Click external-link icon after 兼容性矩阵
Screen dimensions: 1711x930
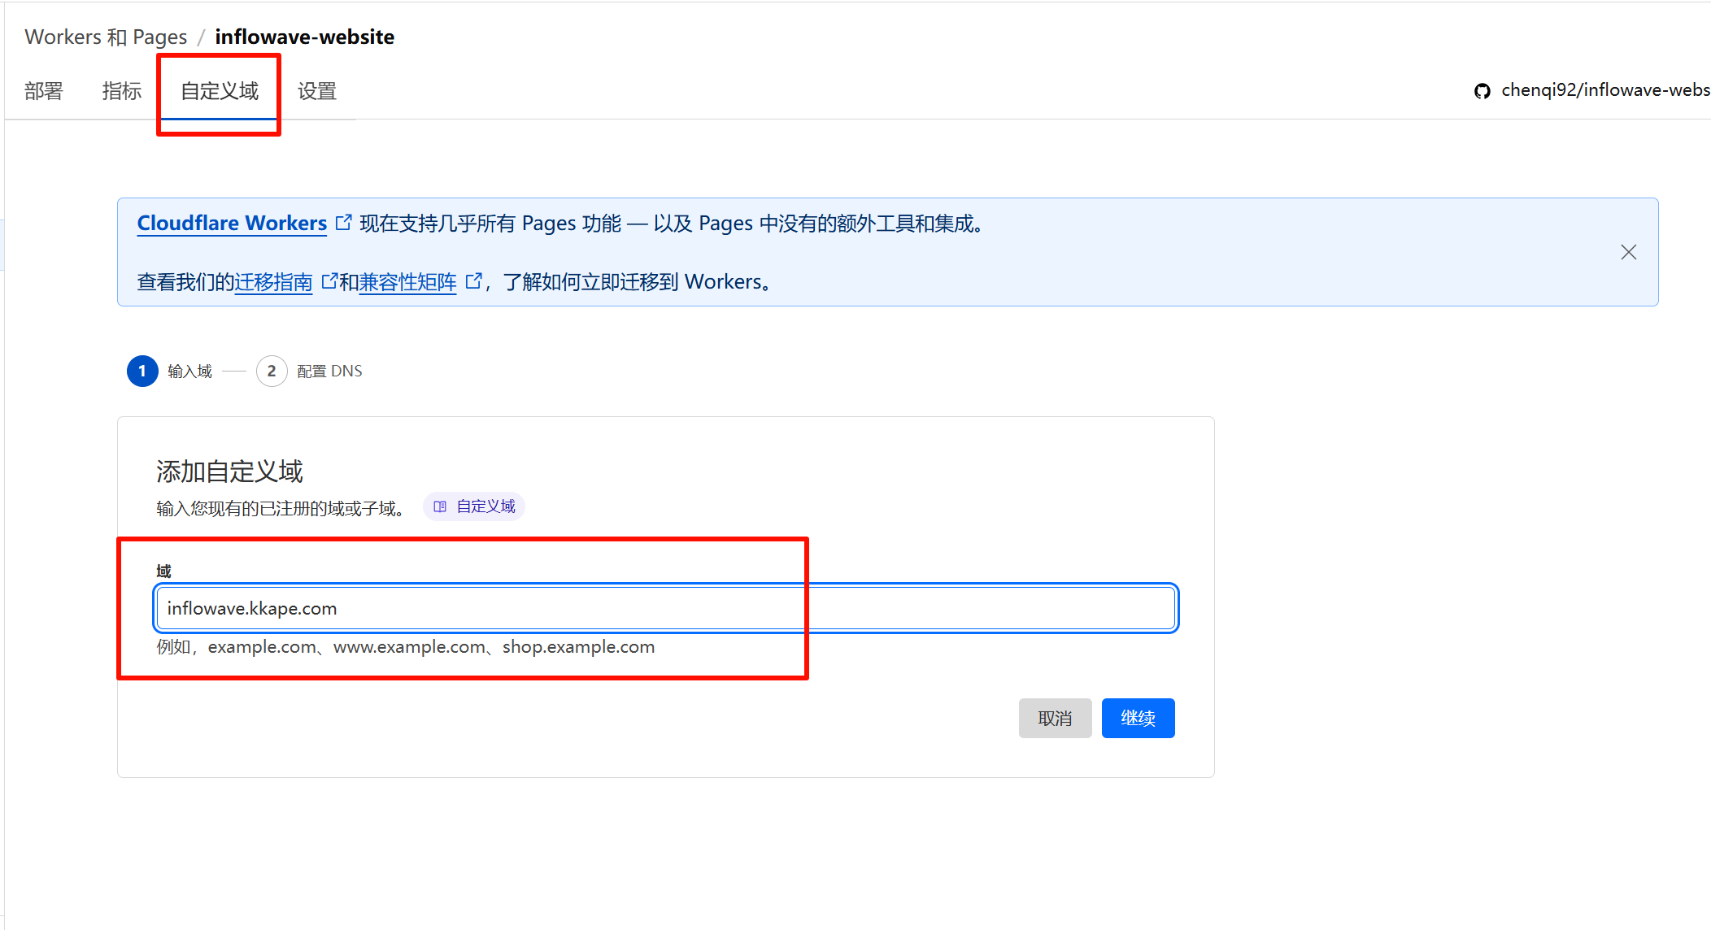[473, 281]
